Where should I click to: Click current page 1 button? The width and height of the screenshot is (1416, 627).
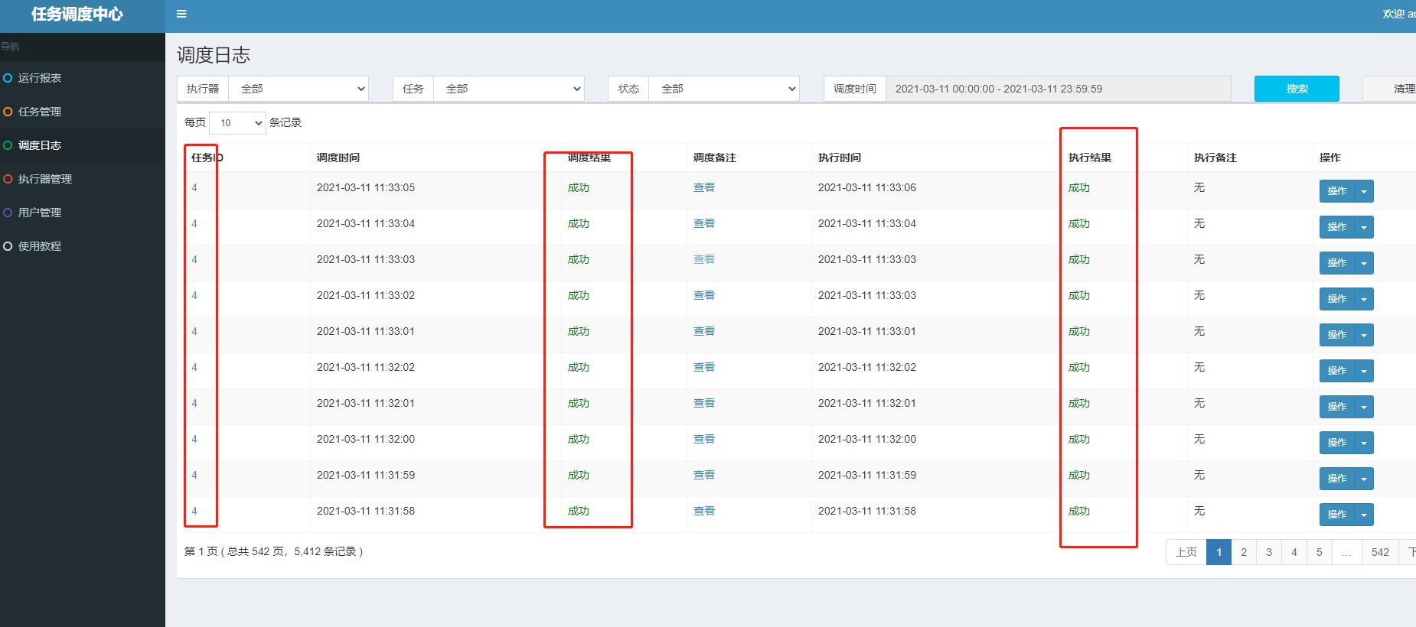[x=1219, y=552]
